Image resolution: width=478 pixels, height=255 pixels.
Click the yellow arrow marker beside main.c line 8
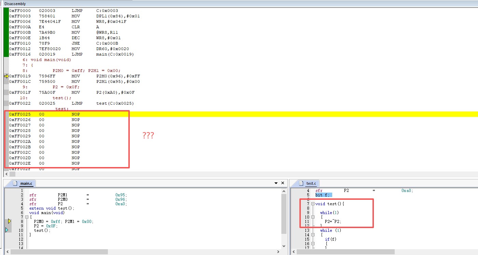tap(9, 221)
